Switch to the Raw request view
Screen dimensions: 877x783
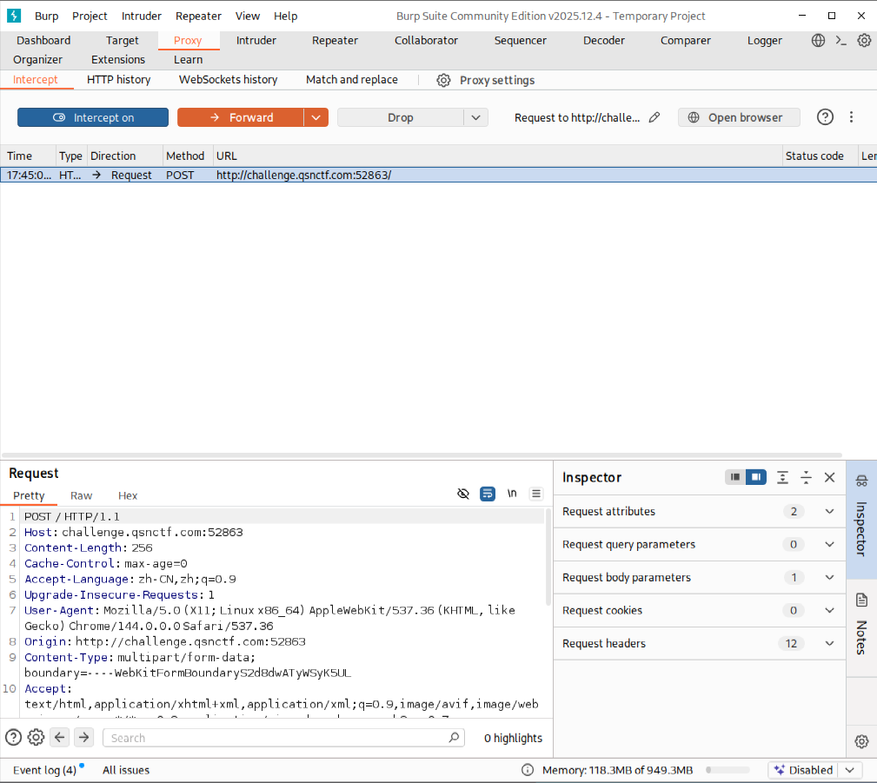[x=81, y=495]
